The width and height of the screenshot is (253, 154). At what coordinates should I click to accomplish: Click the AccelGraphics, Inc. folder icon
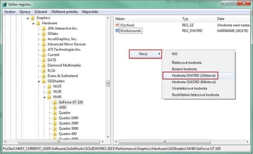click(x=44, y=39)
